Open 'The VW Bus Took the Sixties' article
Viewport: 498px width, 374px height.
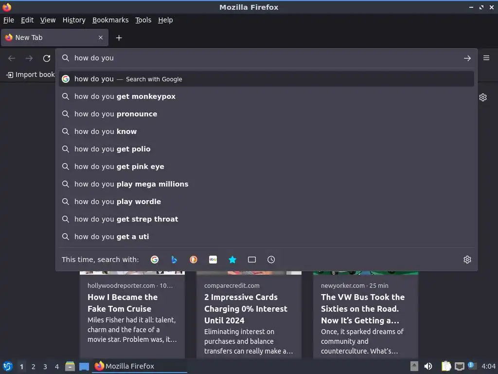coord(366,315)
